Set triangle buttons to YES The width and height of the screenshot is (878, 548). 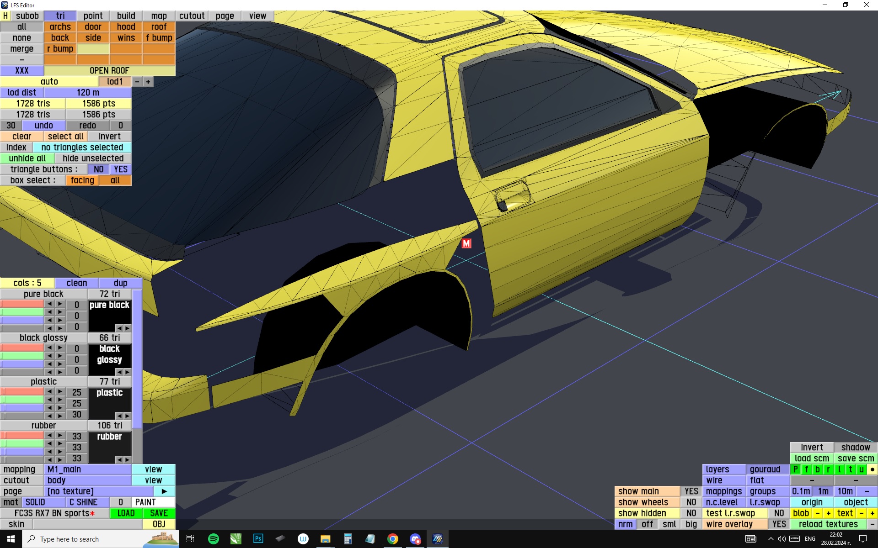(x=120, y=169)
